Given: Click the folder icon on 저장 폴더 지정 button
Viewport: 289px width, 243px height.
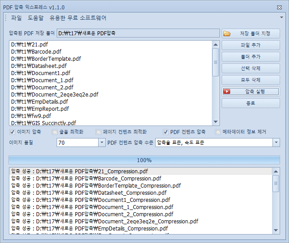Looking at the screenshot, I should point(227,34).
